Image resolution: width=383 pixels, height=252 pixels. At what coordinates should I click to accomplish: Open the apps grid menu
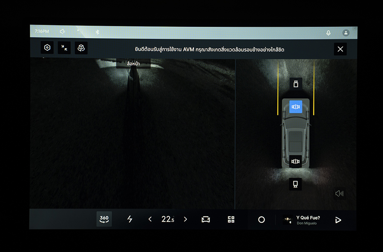(231, 219)
